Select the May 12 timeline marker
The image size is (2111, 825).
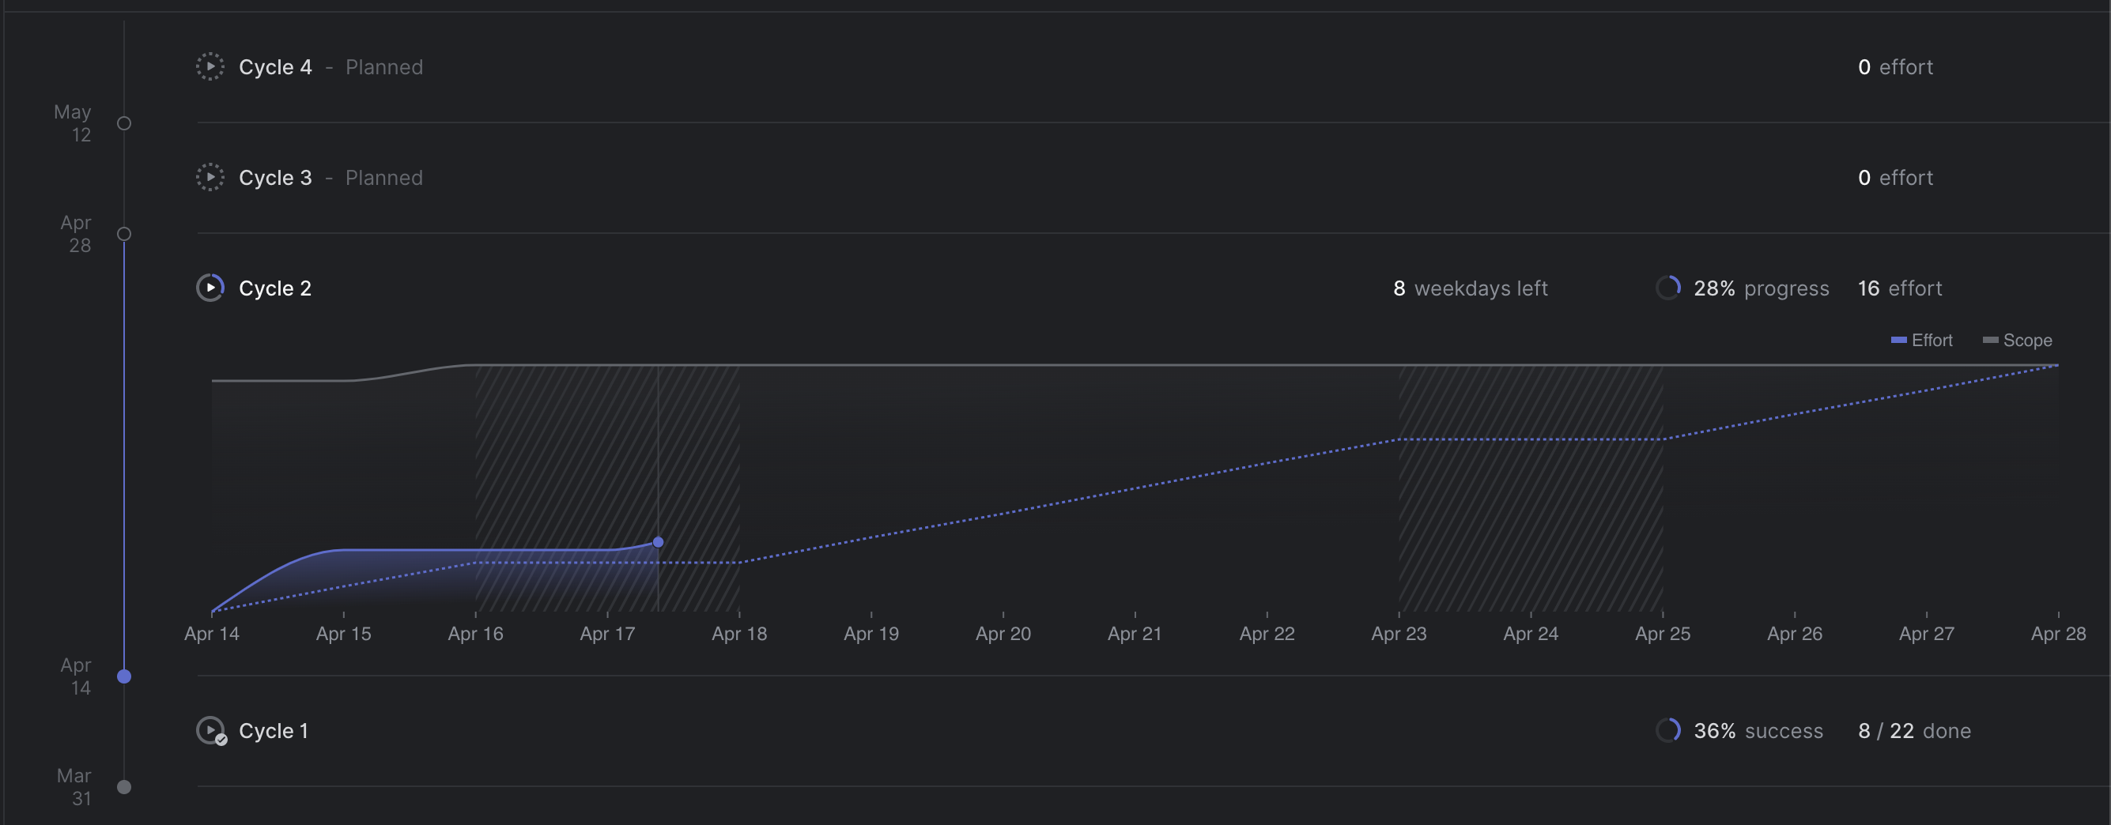124,123
